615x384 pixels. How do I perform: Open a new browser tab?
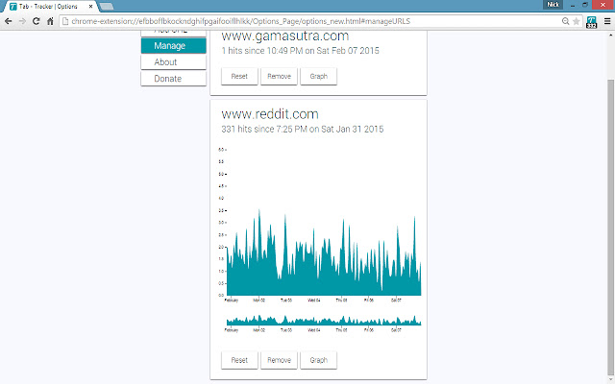107,7
